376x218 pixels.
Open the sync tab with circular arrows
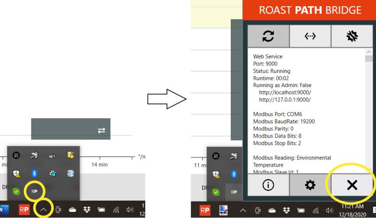[x=268, y=36]
